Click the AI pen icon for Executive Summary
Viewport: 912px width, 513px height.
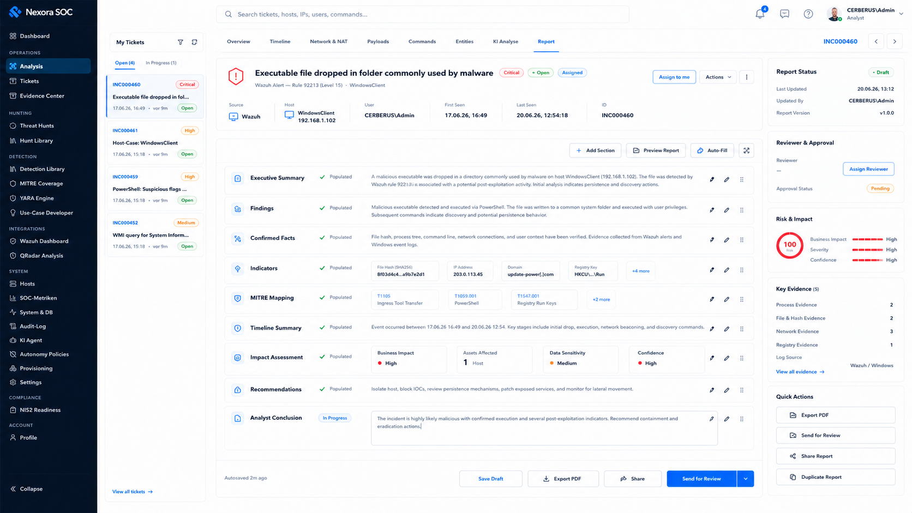point(712,179)
